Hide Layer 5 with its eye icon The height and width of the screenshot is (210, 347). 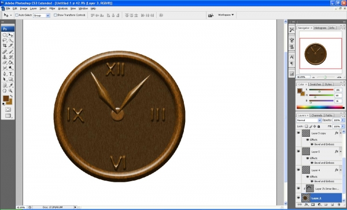click(x=298, y=152)
